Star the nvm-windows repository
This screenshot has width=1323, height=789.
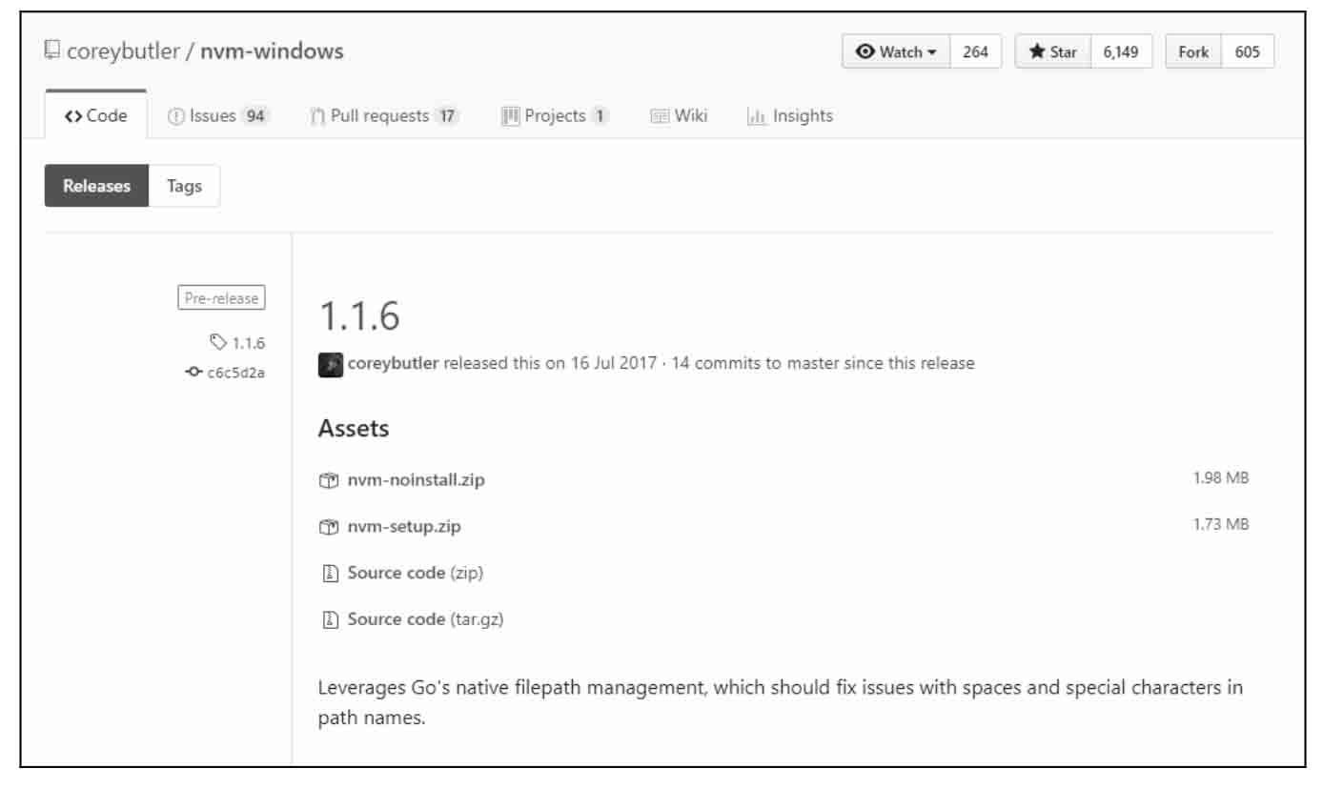point(1052,52)
